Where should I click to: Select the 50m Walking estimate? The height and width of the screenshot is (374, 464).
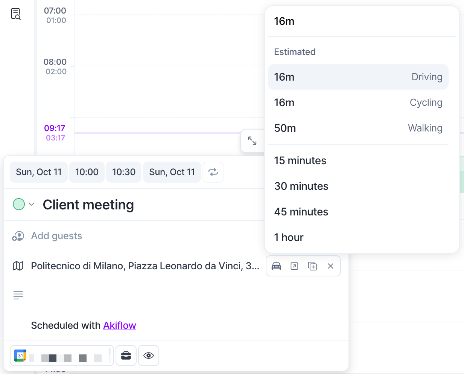pyautogui.click(x=358, y=128)
